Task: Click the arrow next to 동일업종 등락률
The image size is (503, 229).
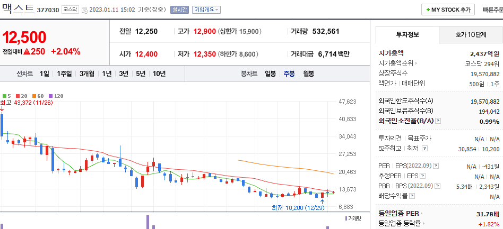Action: point(423,224)
